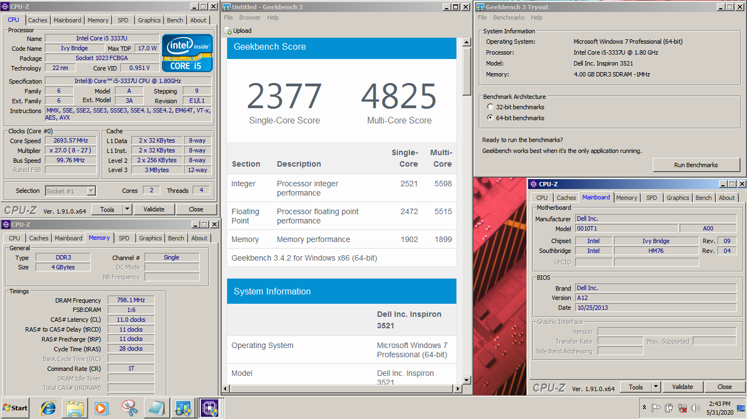Open the Notepad taskbar icon
The image size is (747, 419).
(155, 408)
